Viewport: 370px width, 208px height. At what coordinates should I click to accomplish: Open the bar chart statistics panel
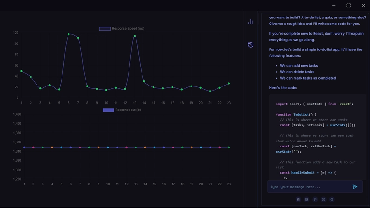[x=251, y=22]
